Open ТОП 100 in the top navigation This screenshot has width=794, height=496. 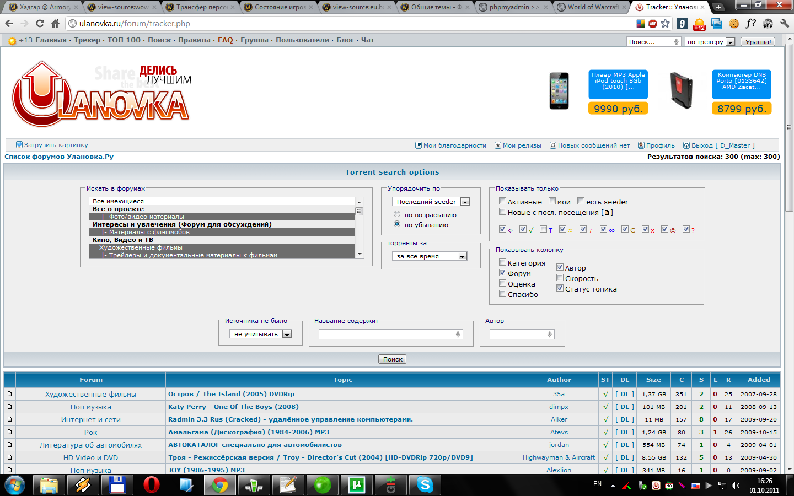(x=124, y=40)
